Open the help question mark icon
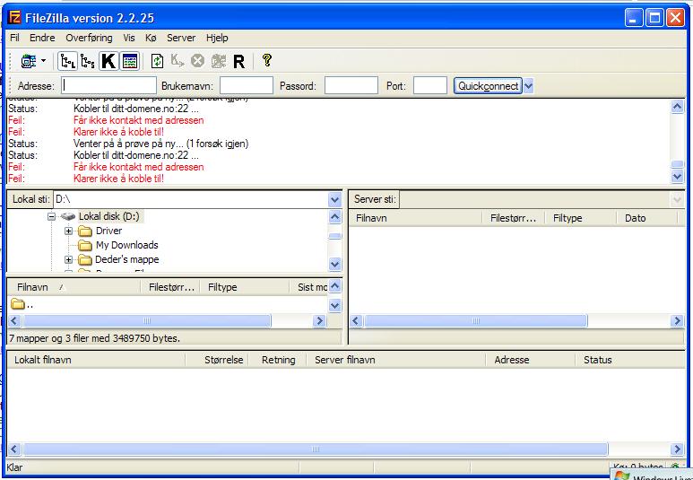 pyautogui.click(x=267, y=61)
